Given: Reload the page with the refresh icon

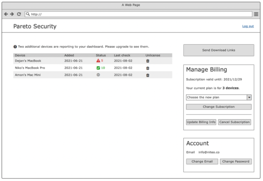Looking at the screenshot, I should [19, 14].
